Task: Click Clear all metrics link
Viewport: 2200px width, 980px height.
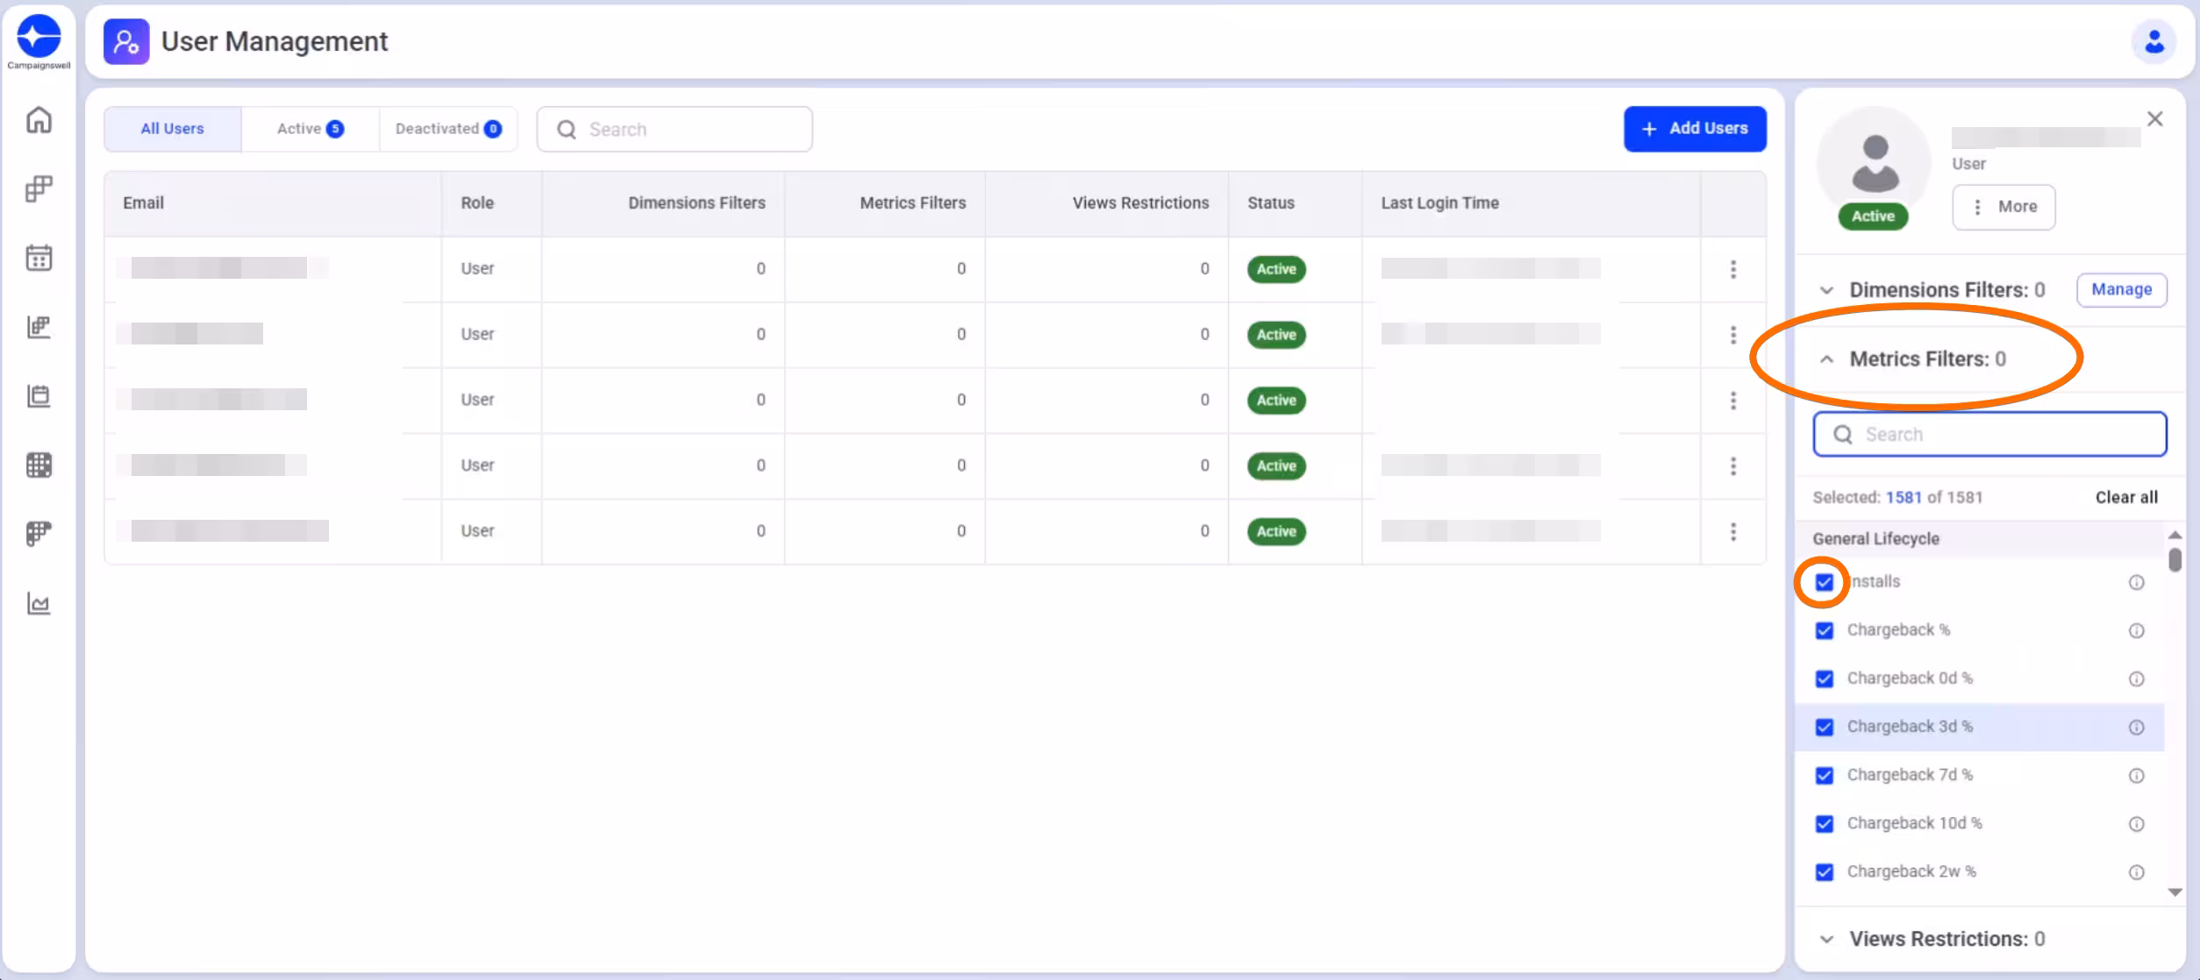Action: click(2125, 497)
